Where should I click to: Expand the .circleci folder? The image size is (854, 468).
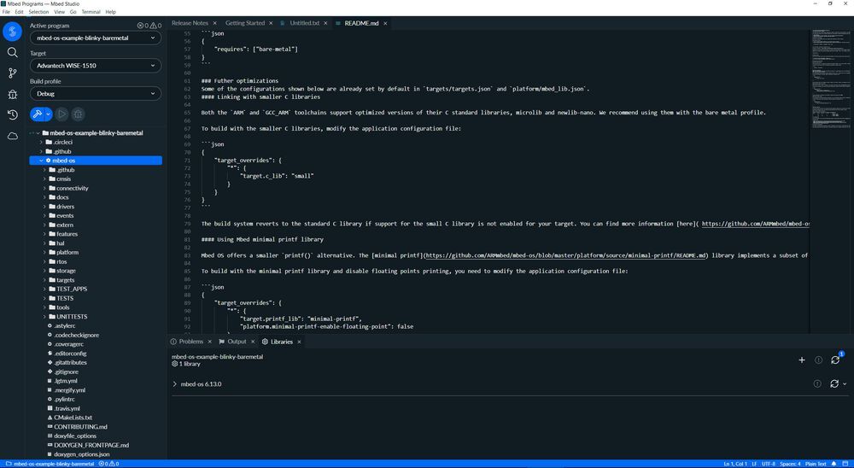41,143
